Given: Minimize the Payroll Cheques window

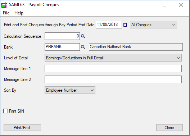Looking at the screenshot, I should coord(148,5).
